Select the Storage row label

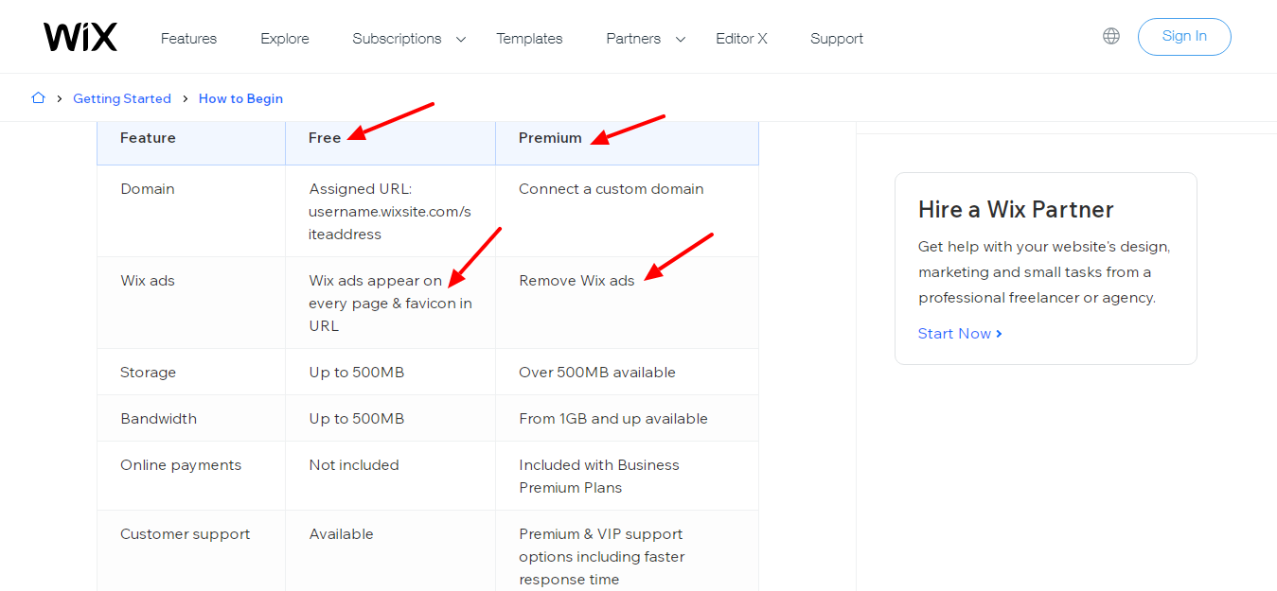[148, 372]
